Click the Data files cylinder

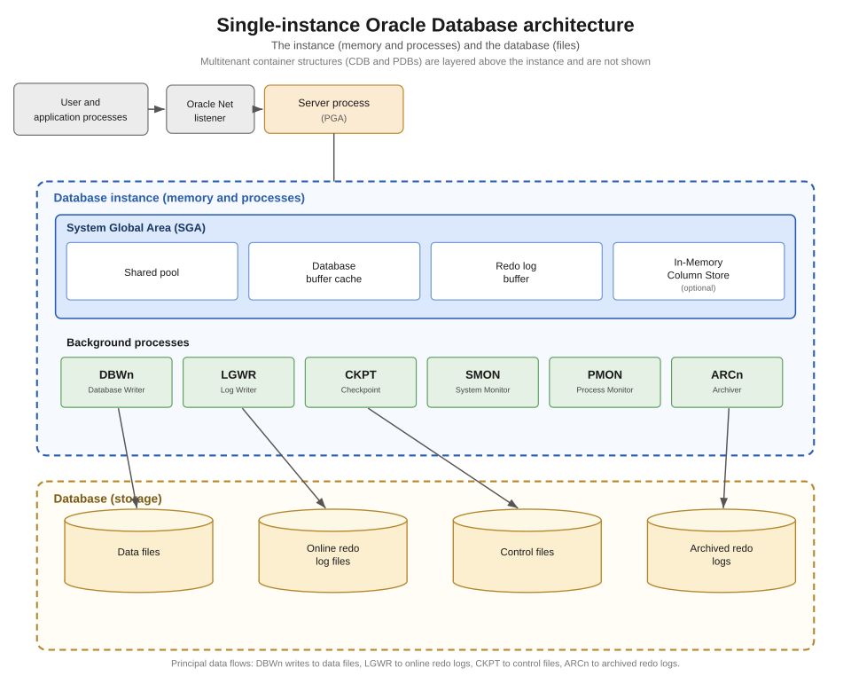point(138,551)
